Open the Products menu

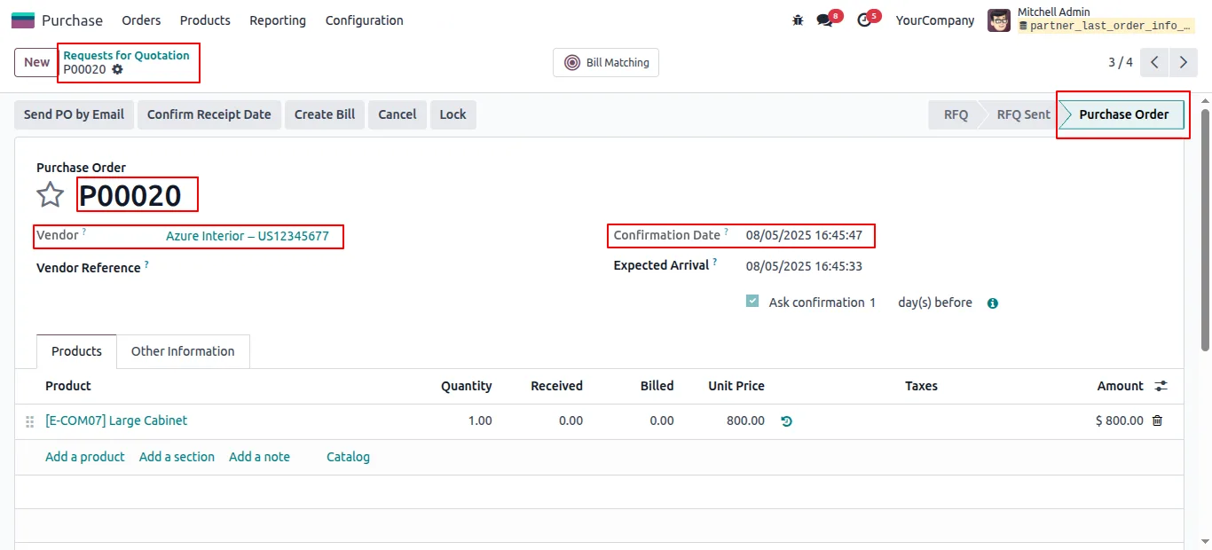point(205,20)
